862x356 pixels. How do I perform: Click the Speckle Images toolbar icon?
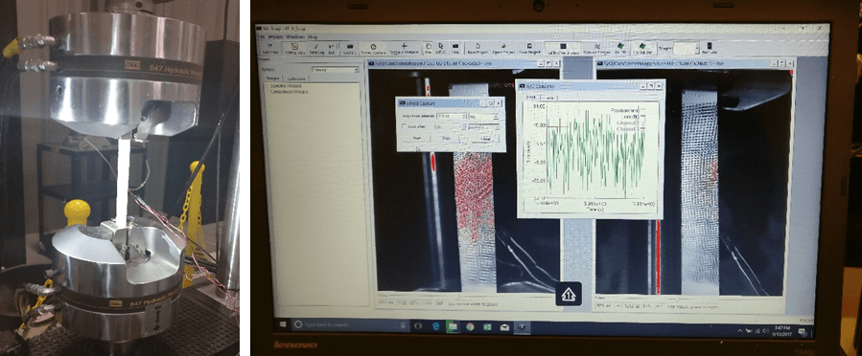click(597, 49)
